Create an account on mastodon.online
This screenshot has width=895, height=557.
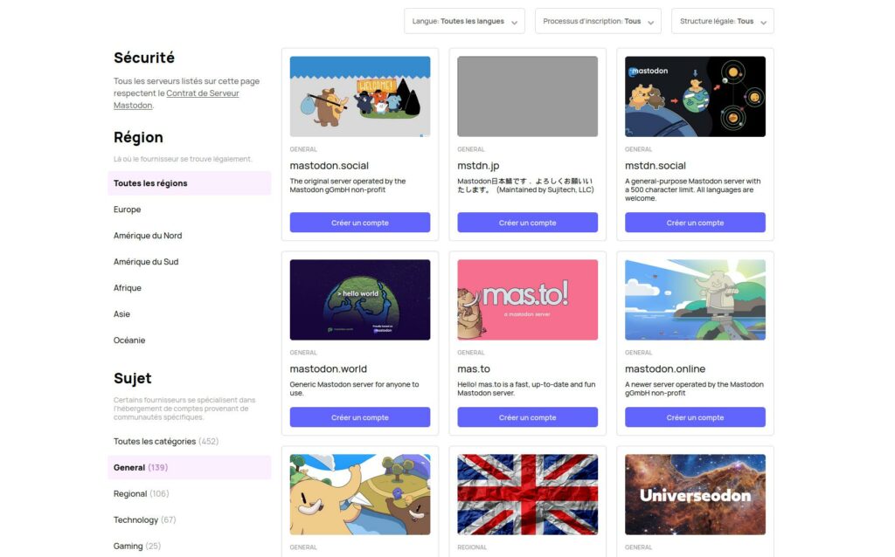click(x=695, y=417)
